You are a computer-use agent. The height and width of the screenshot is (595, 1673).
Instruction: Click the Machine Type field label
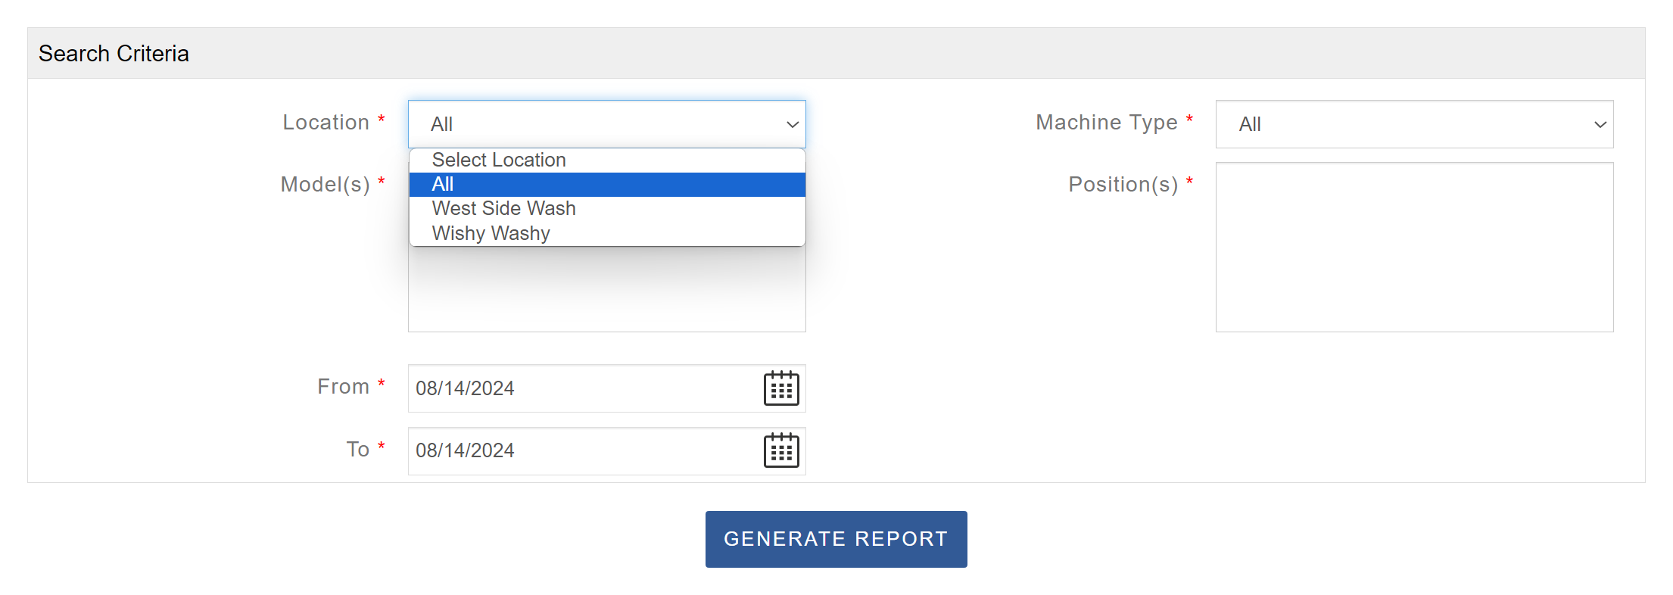[1106, 123]
